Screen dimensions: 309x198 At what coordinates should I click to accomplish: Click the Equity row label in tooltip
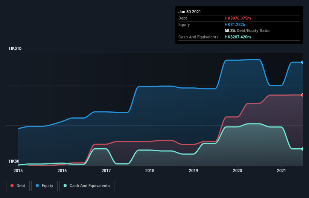[184, 24]
